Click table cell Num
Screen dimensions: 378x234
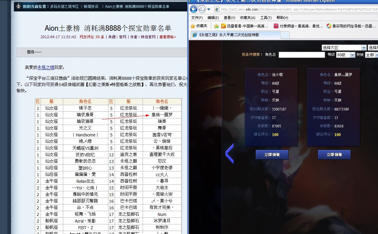click(162, 214)
